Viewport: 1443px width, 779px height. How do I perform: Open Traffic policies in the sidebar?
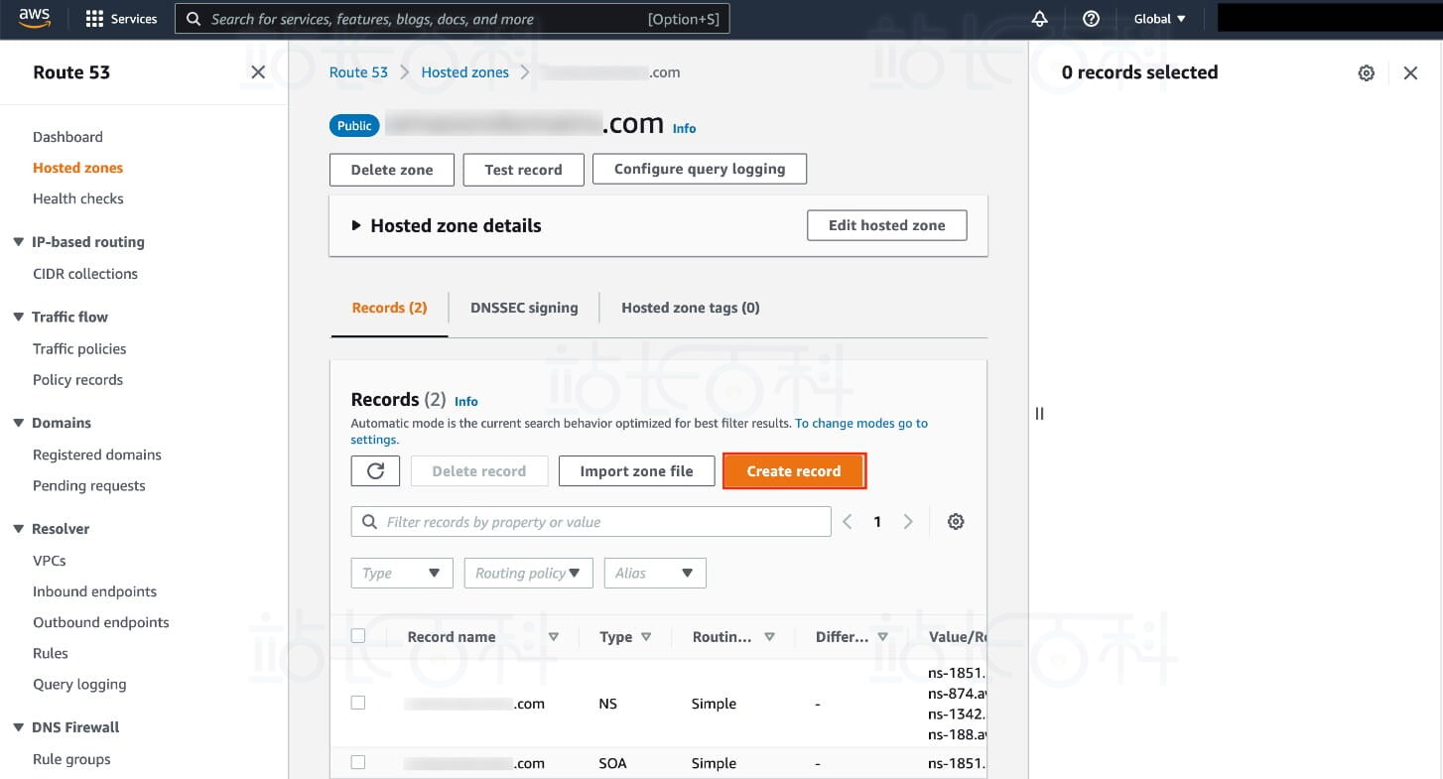(79, 349)
